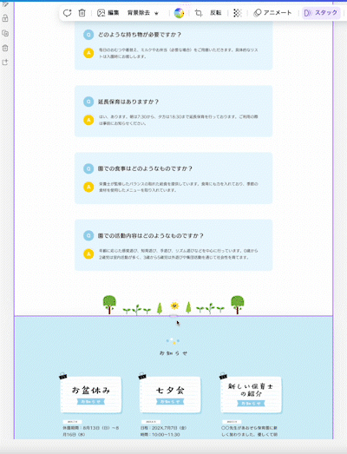Select the Q icon beside 園での活動内容はどのようなものですか？
The image size is (347, 454).
[x=88, y=235]
